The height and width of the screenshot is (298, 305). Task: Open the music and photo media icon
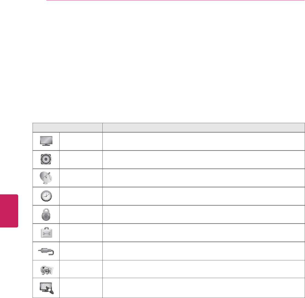point(46,269)
